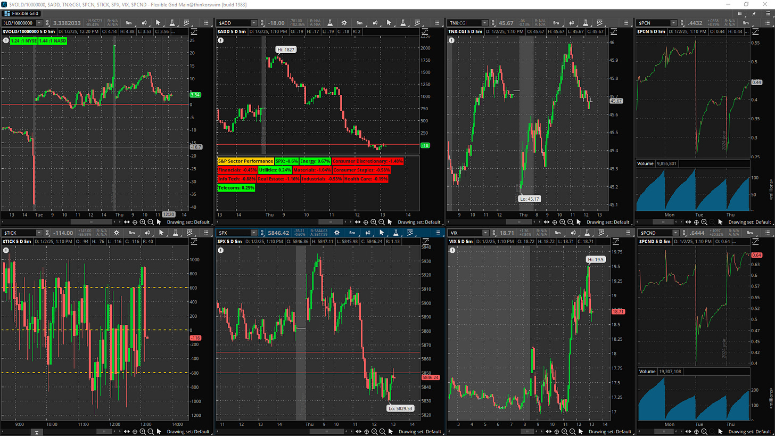The image size is (775, 436).
Task: Open chart settings gear in $ADD panel
Action: pyautogui.click(x=344, y=23)
